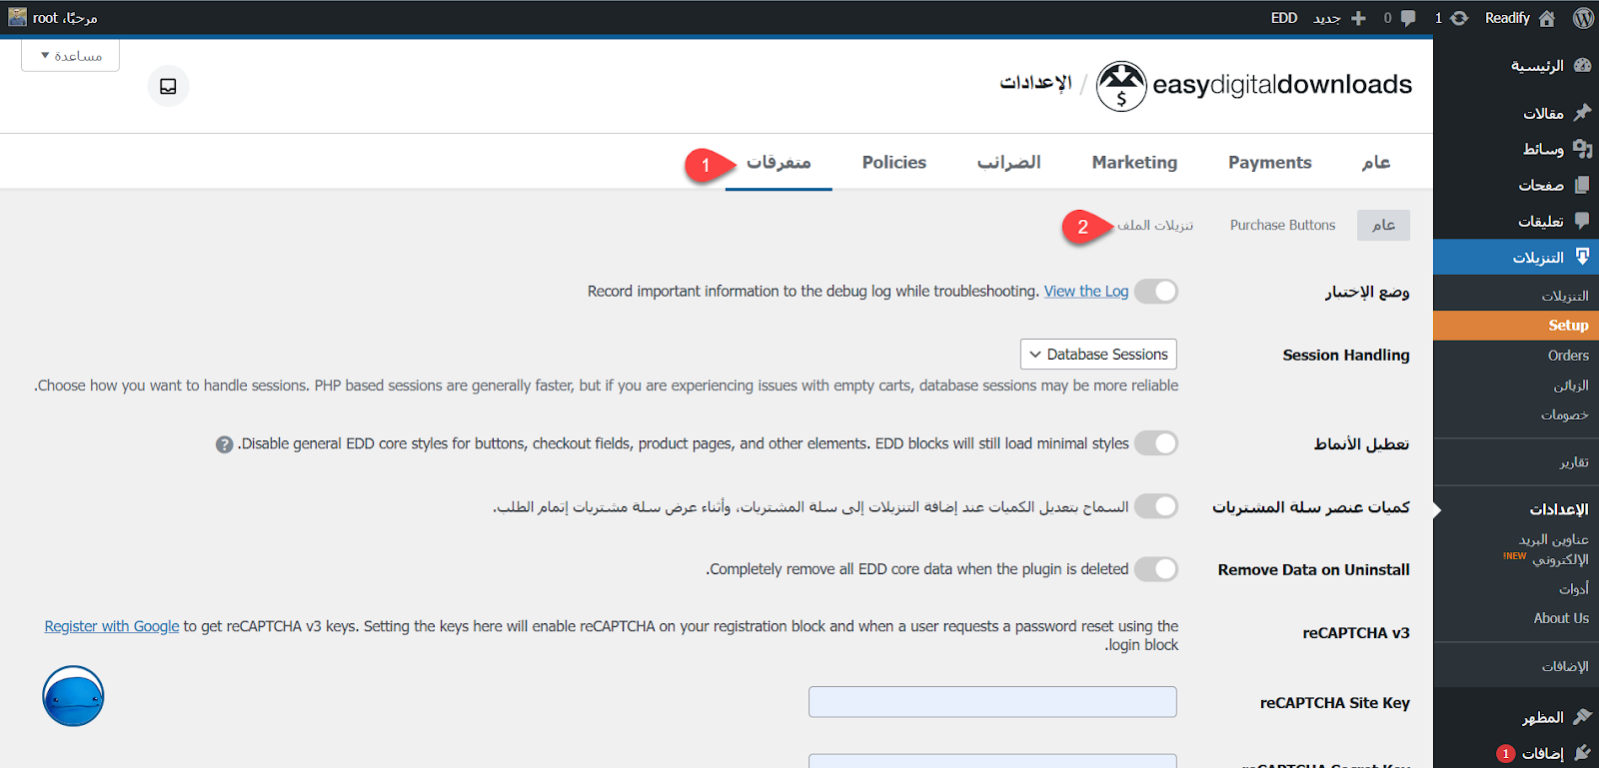Open تنزيلات الملف file downloads sub-section
This screenshot has width=1599, height=768.
click(1155, 225)
